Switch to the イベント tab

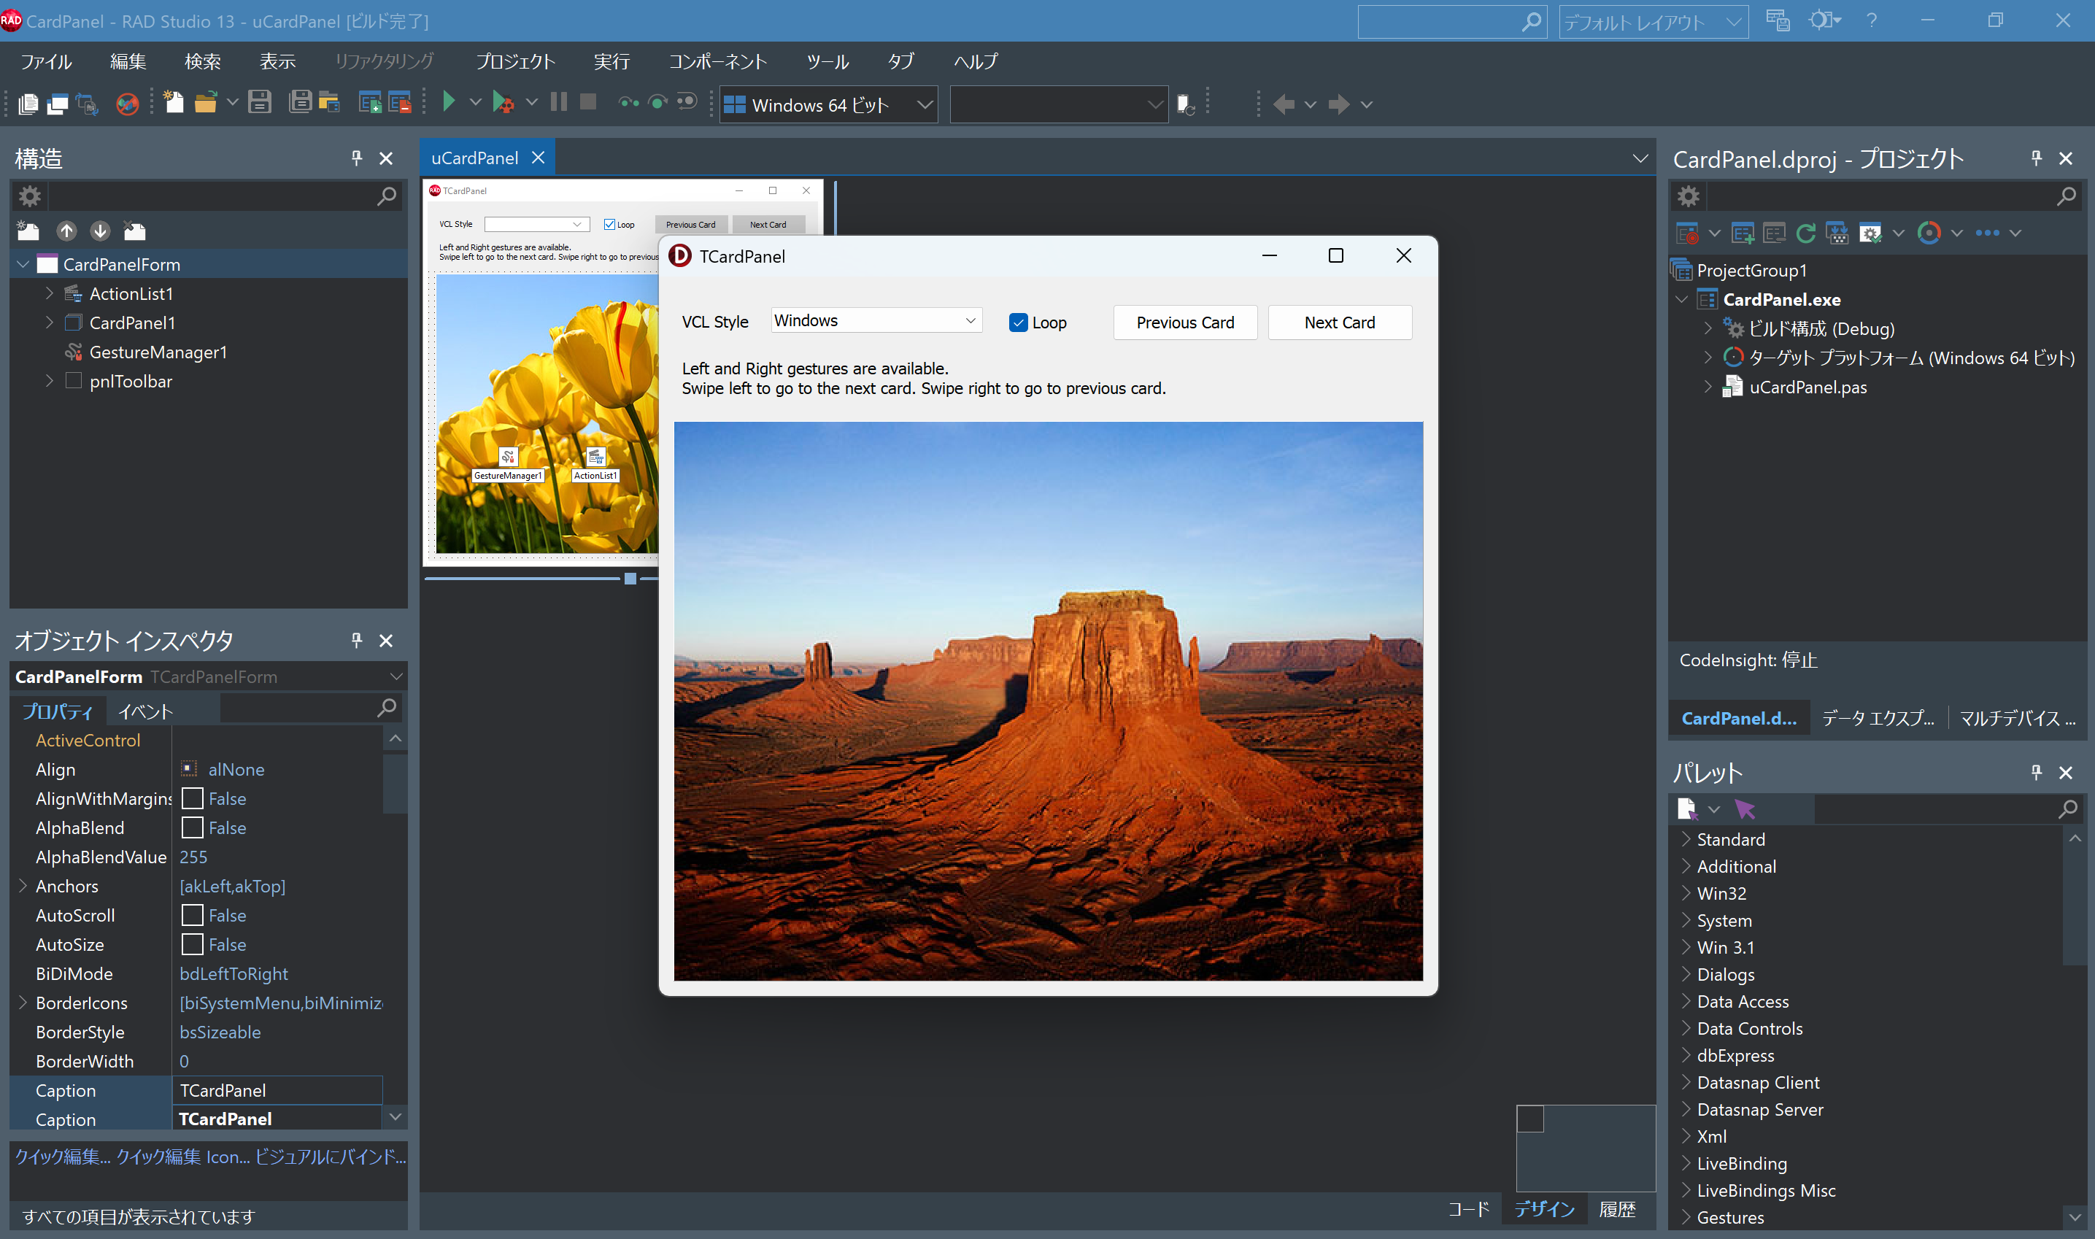coord(145,711)
